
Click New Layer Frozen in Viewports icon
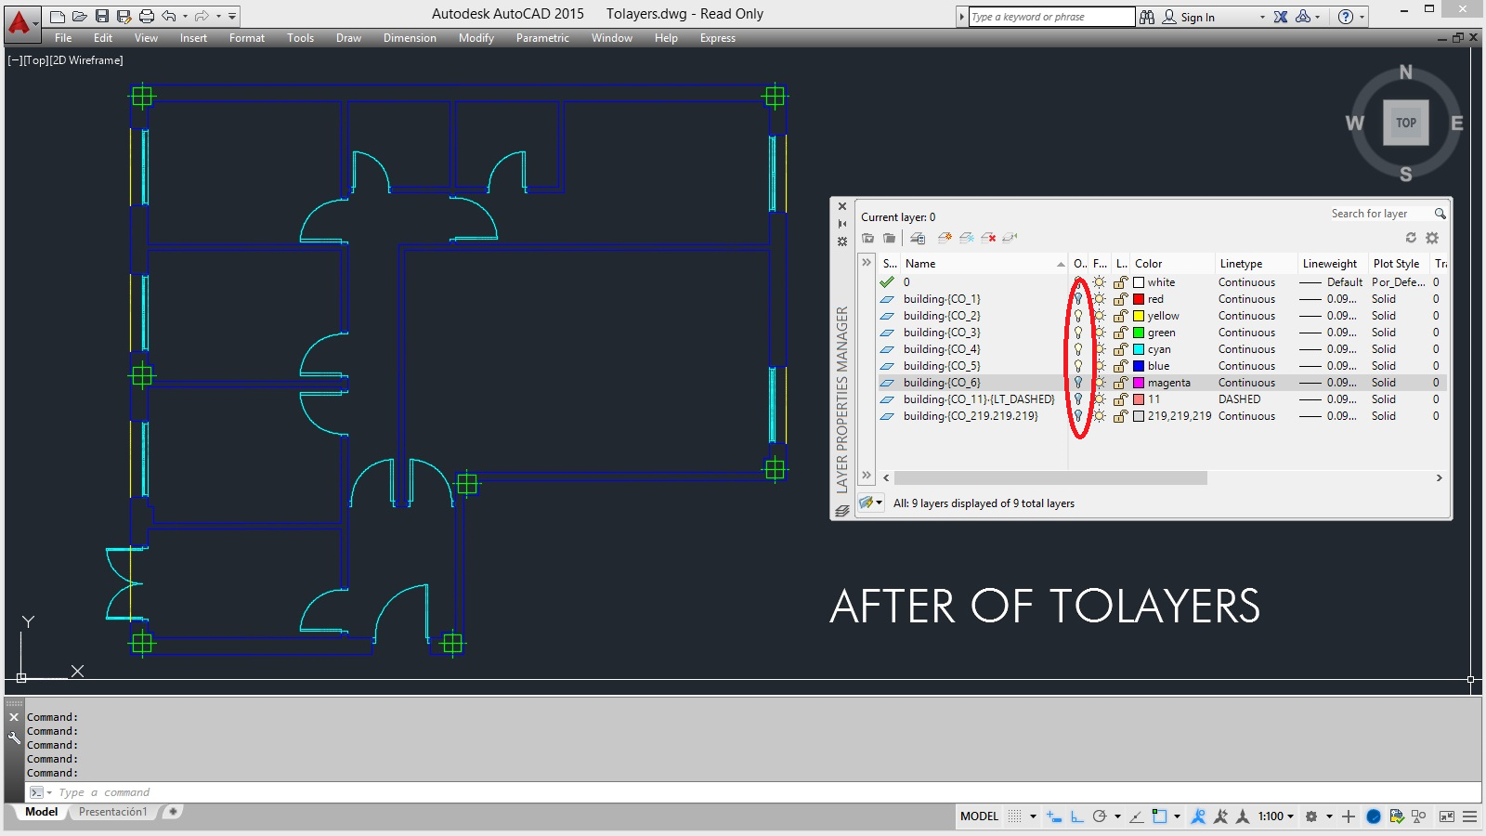click(967, 238)
